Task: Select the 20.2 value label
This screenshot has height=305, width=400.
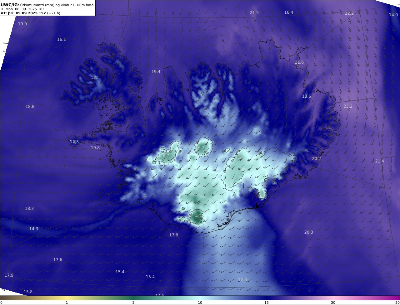Action: point(317,159)
